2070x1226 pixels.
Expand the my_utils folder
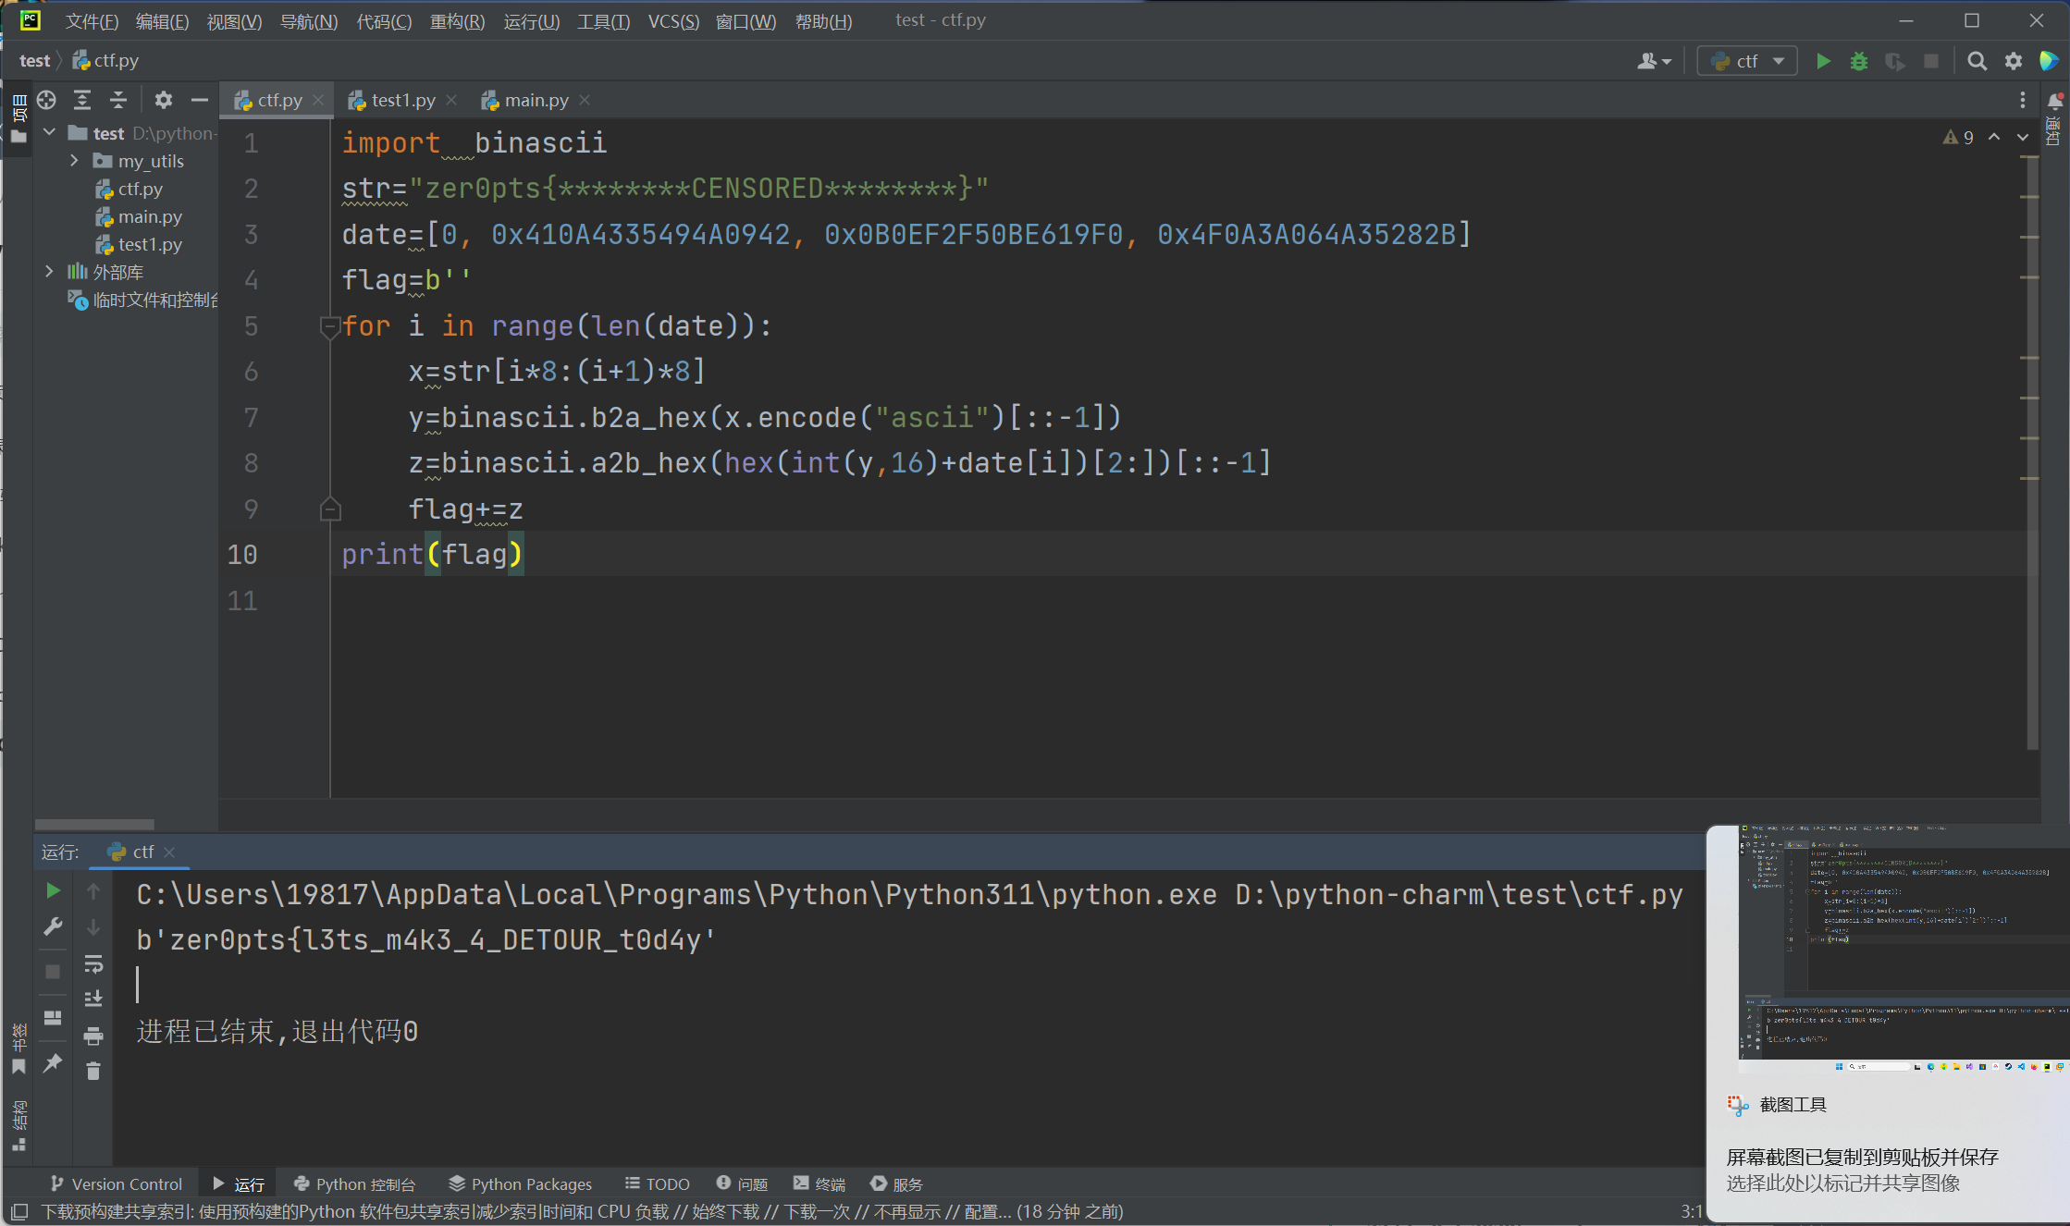[x=74, y=161]
